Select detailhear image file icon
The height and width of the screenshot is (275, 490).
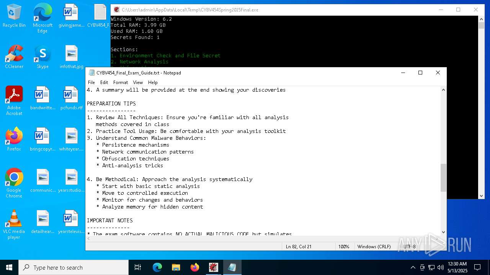coord(42,222)
